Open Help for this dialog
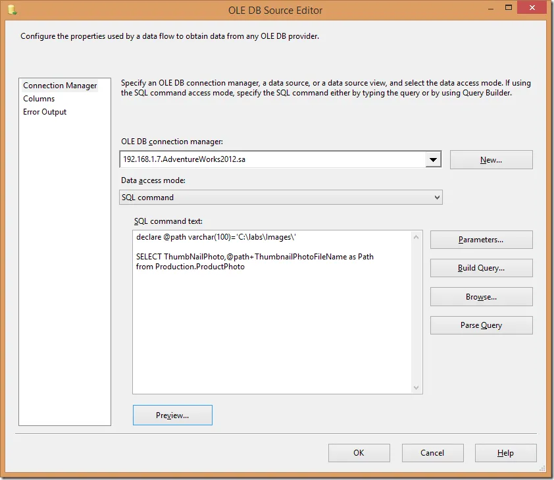This screenshot has width=554, height=480. coord(505,453)
